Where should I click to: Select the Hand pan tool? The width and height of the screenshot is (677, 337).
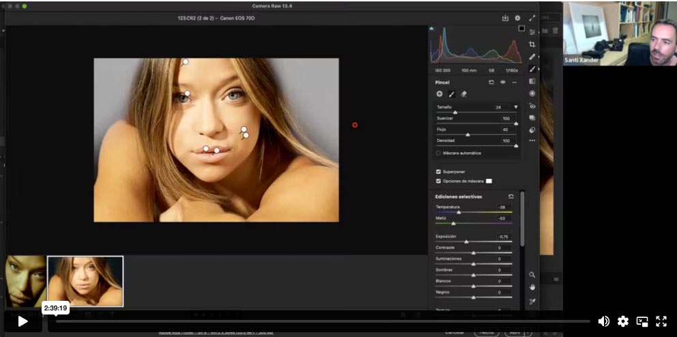(532, 287)
